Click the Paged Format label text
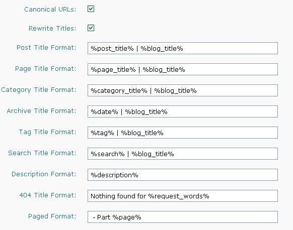This screenshot has height=230, width=293. 52,216
